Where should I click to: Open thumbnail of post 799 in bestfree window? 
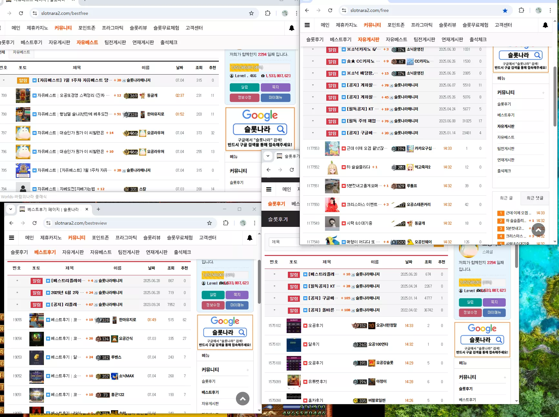pyautogui.click(x=23, y=96)
